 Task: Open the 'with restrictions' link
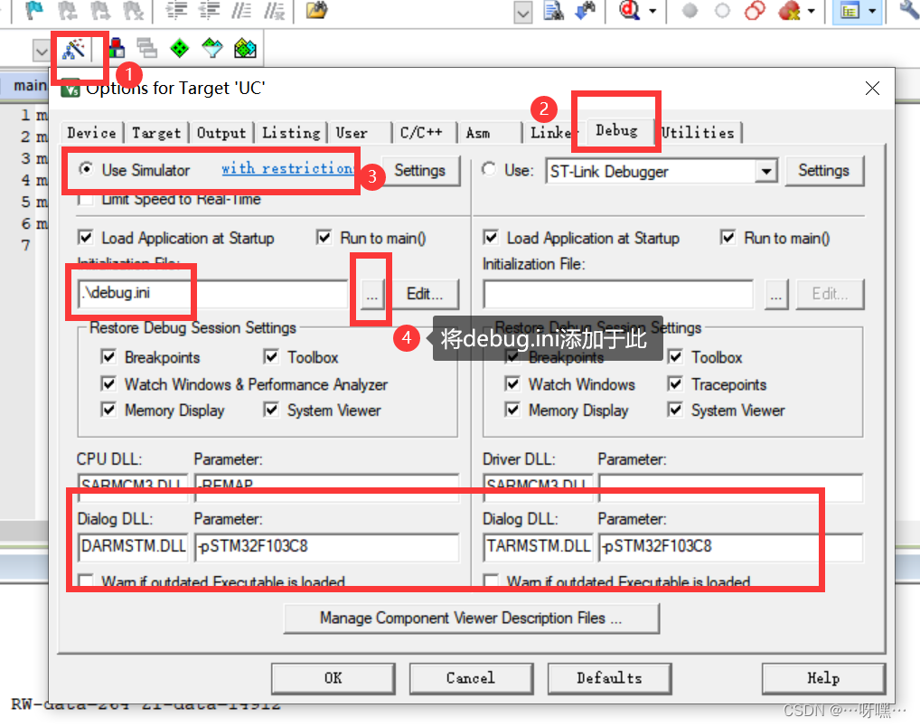point(287,168)
